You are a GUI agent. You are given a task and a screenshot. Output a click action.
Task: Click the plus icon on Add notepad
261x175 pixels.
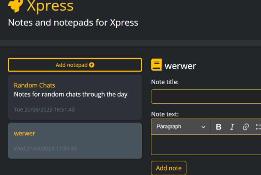92,65
